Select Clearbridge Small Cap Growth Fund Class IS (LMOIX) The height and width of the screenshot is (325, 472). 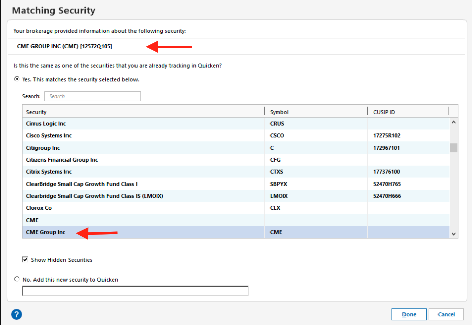pyautogui.click(x=236, y=196)
